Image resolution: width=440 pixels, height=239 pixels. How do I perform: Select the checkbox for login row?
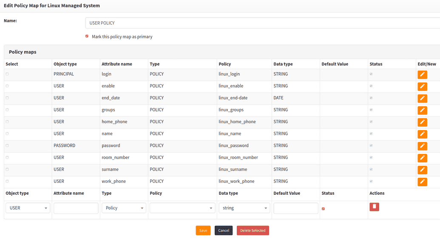7,74
